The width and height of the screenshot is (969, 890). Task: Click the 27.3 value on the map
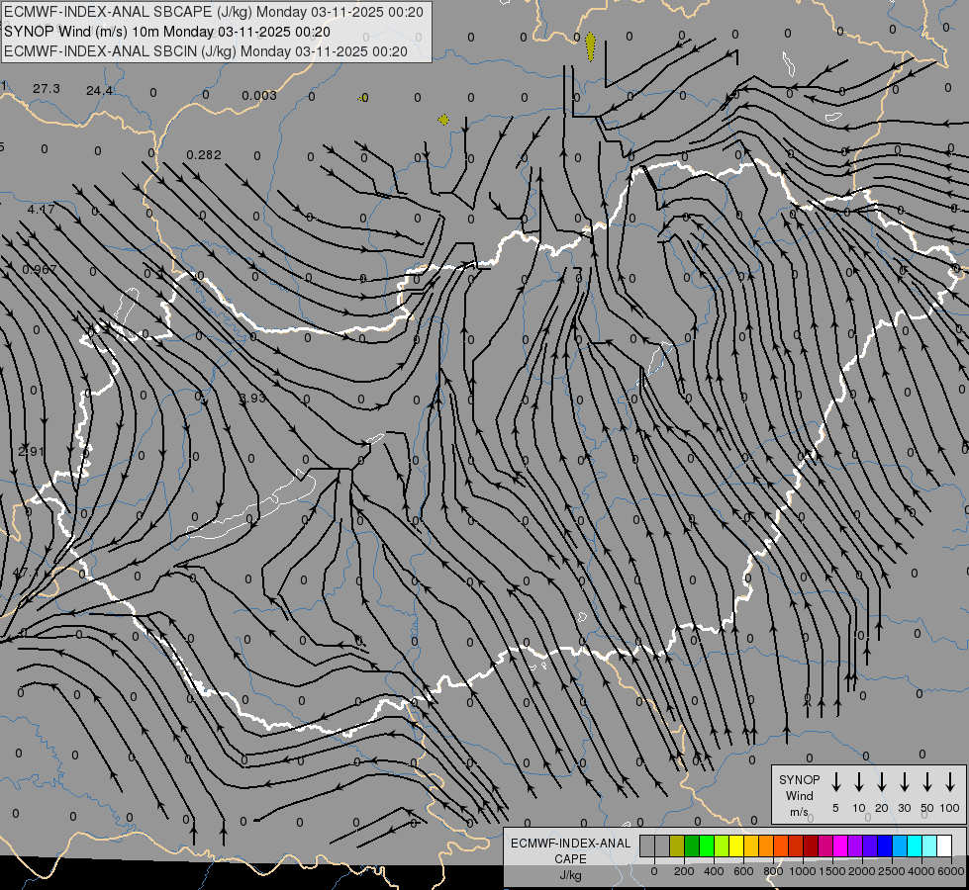click(x=47, y=89)
